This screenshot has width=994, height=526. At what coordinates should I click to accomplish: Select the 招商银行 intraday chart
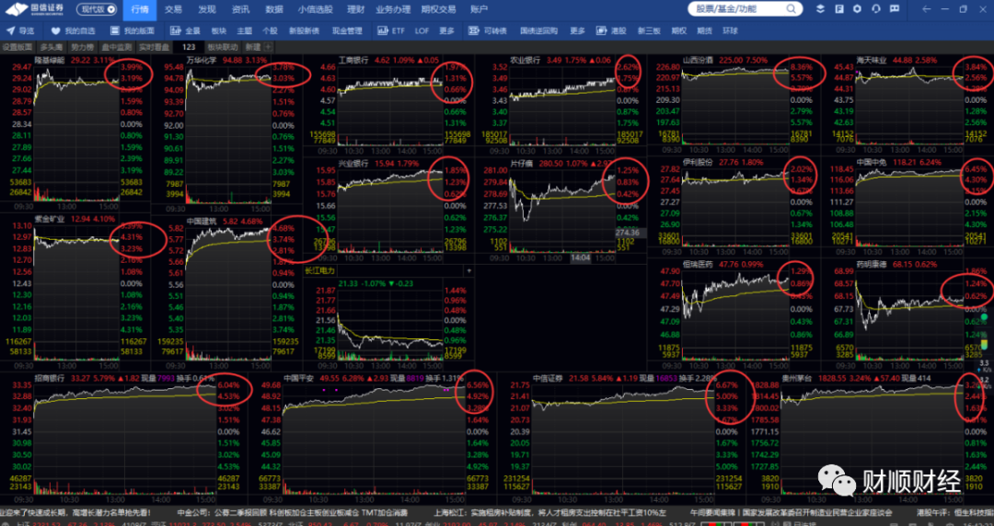tap(124, 438)
